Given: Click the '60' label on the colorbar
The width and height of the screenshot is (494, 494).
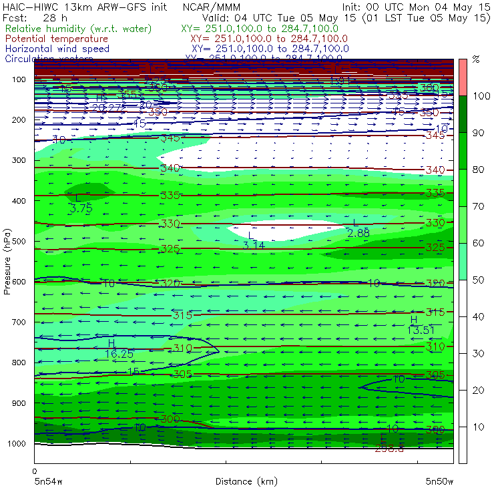Looking at the screenshot, I should (x=478, y=243).
